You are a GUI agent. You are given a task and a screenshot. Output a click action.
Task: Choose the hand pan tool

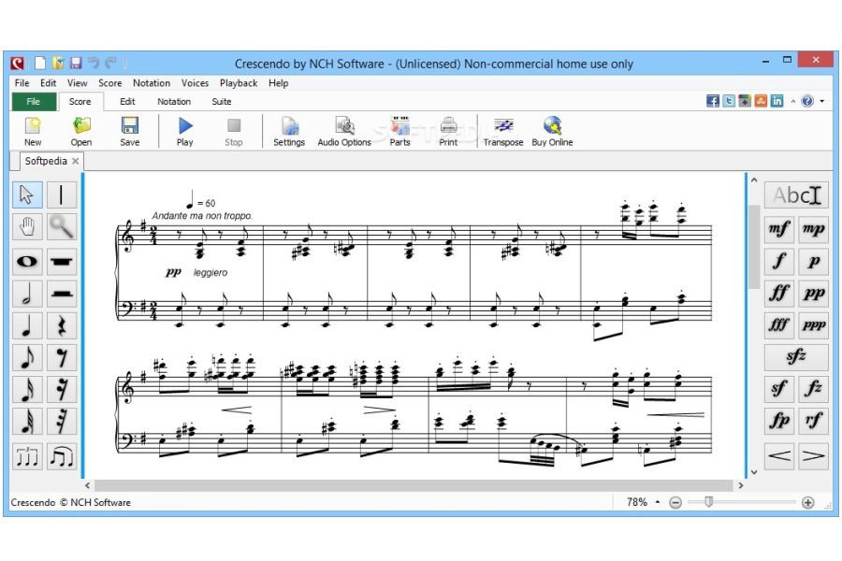coord(27,227)
